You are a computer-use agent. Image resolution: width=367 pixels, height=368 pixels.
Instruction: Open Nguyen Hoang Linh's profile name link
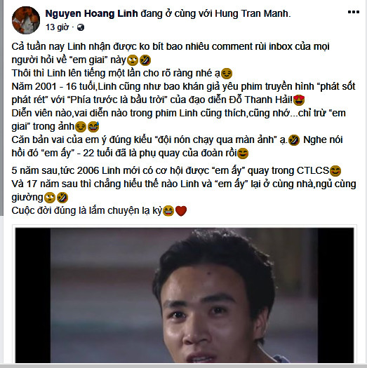(91, 13)
